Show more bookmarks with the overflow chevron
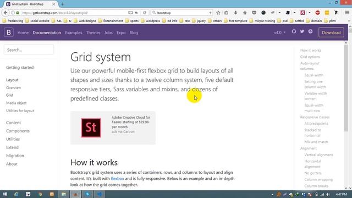Image resolution: width=352 pixels, height=198 pixels. 349,21
